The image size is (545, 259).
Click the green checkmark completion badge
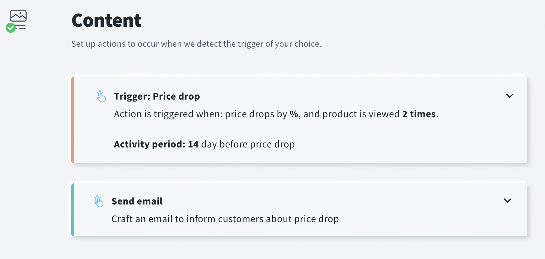[11, 28]
